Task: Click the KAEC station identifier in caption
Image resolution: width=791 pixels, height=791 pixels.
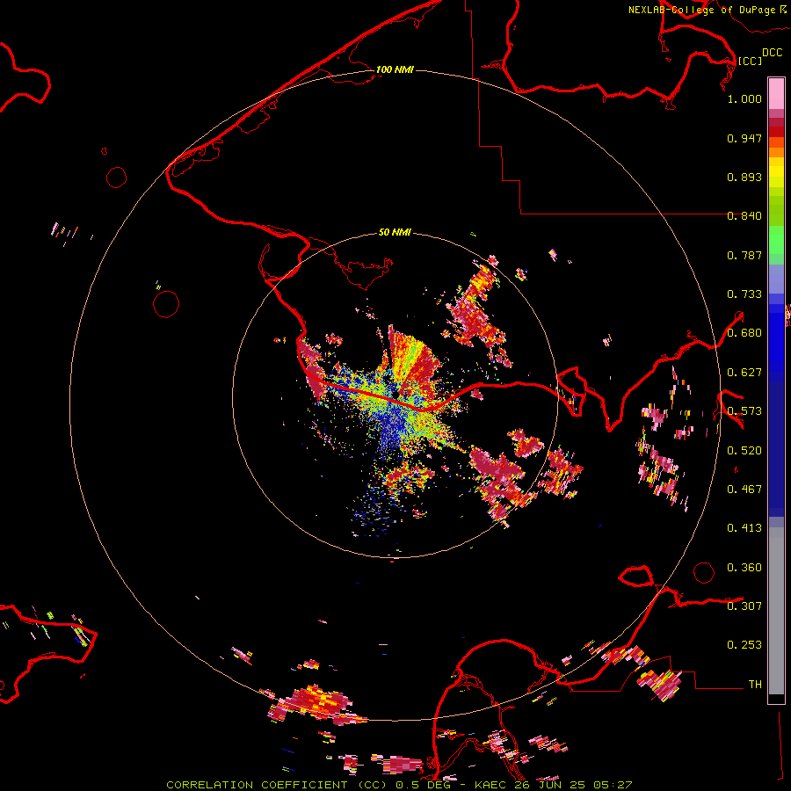Action: pos(492,785)
